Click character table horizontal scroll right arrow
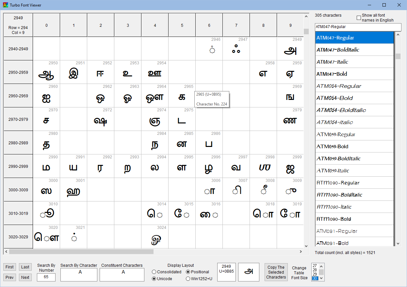Image resolution: width=407 pixels, height=287 pixels. tap(301, 251)
